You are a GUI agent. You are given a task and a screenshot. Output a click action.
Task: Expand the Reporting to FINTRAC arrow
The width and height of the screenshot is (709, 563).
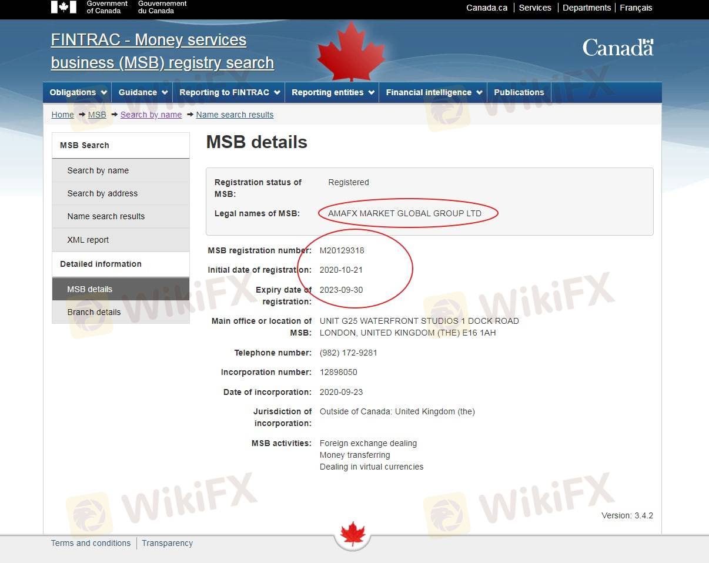(x=277, y=93)
